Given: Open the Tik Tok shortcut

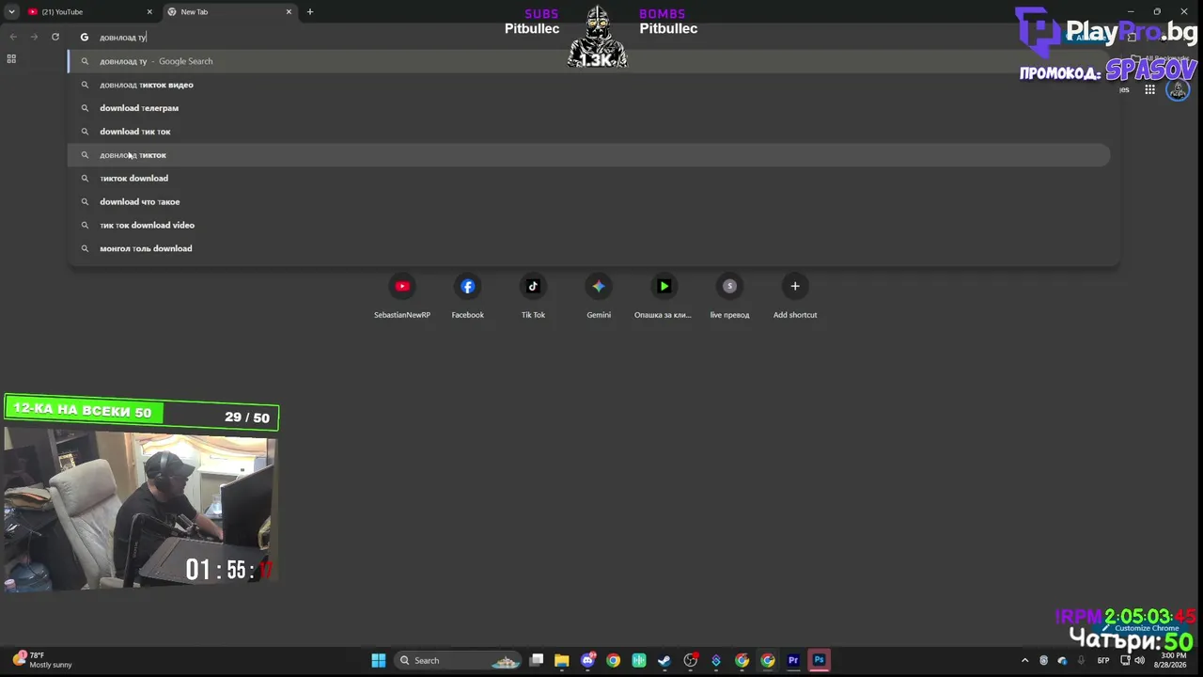Looking at the screenshot, I should click(x=533, y=296).
